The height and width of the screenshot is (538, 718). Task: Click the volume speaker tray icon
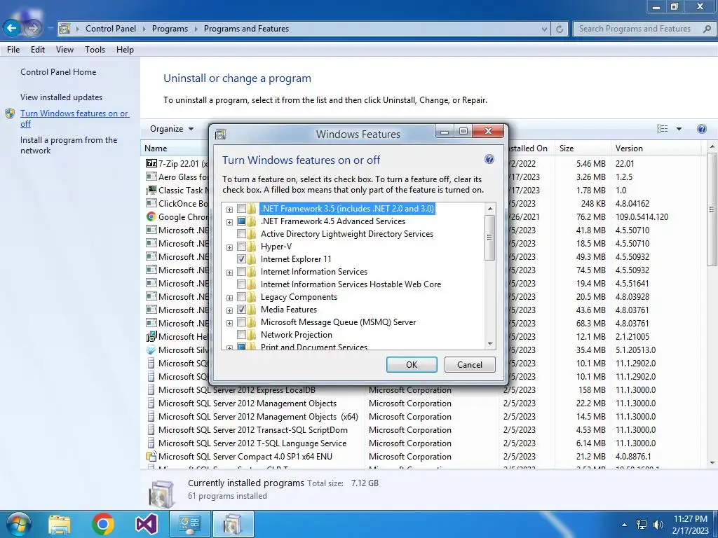(658, 525)
